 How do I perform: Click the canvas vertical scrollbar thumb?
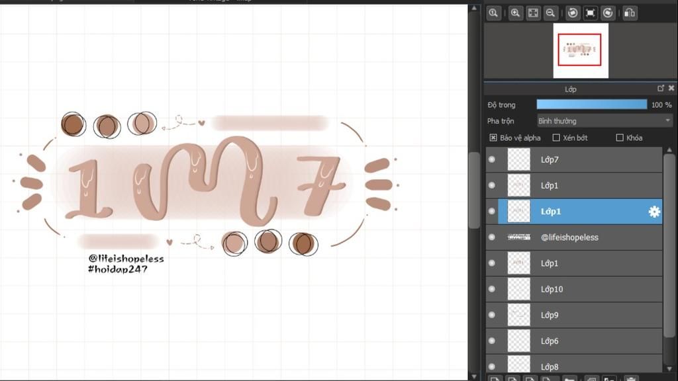(x=474, y=190)
